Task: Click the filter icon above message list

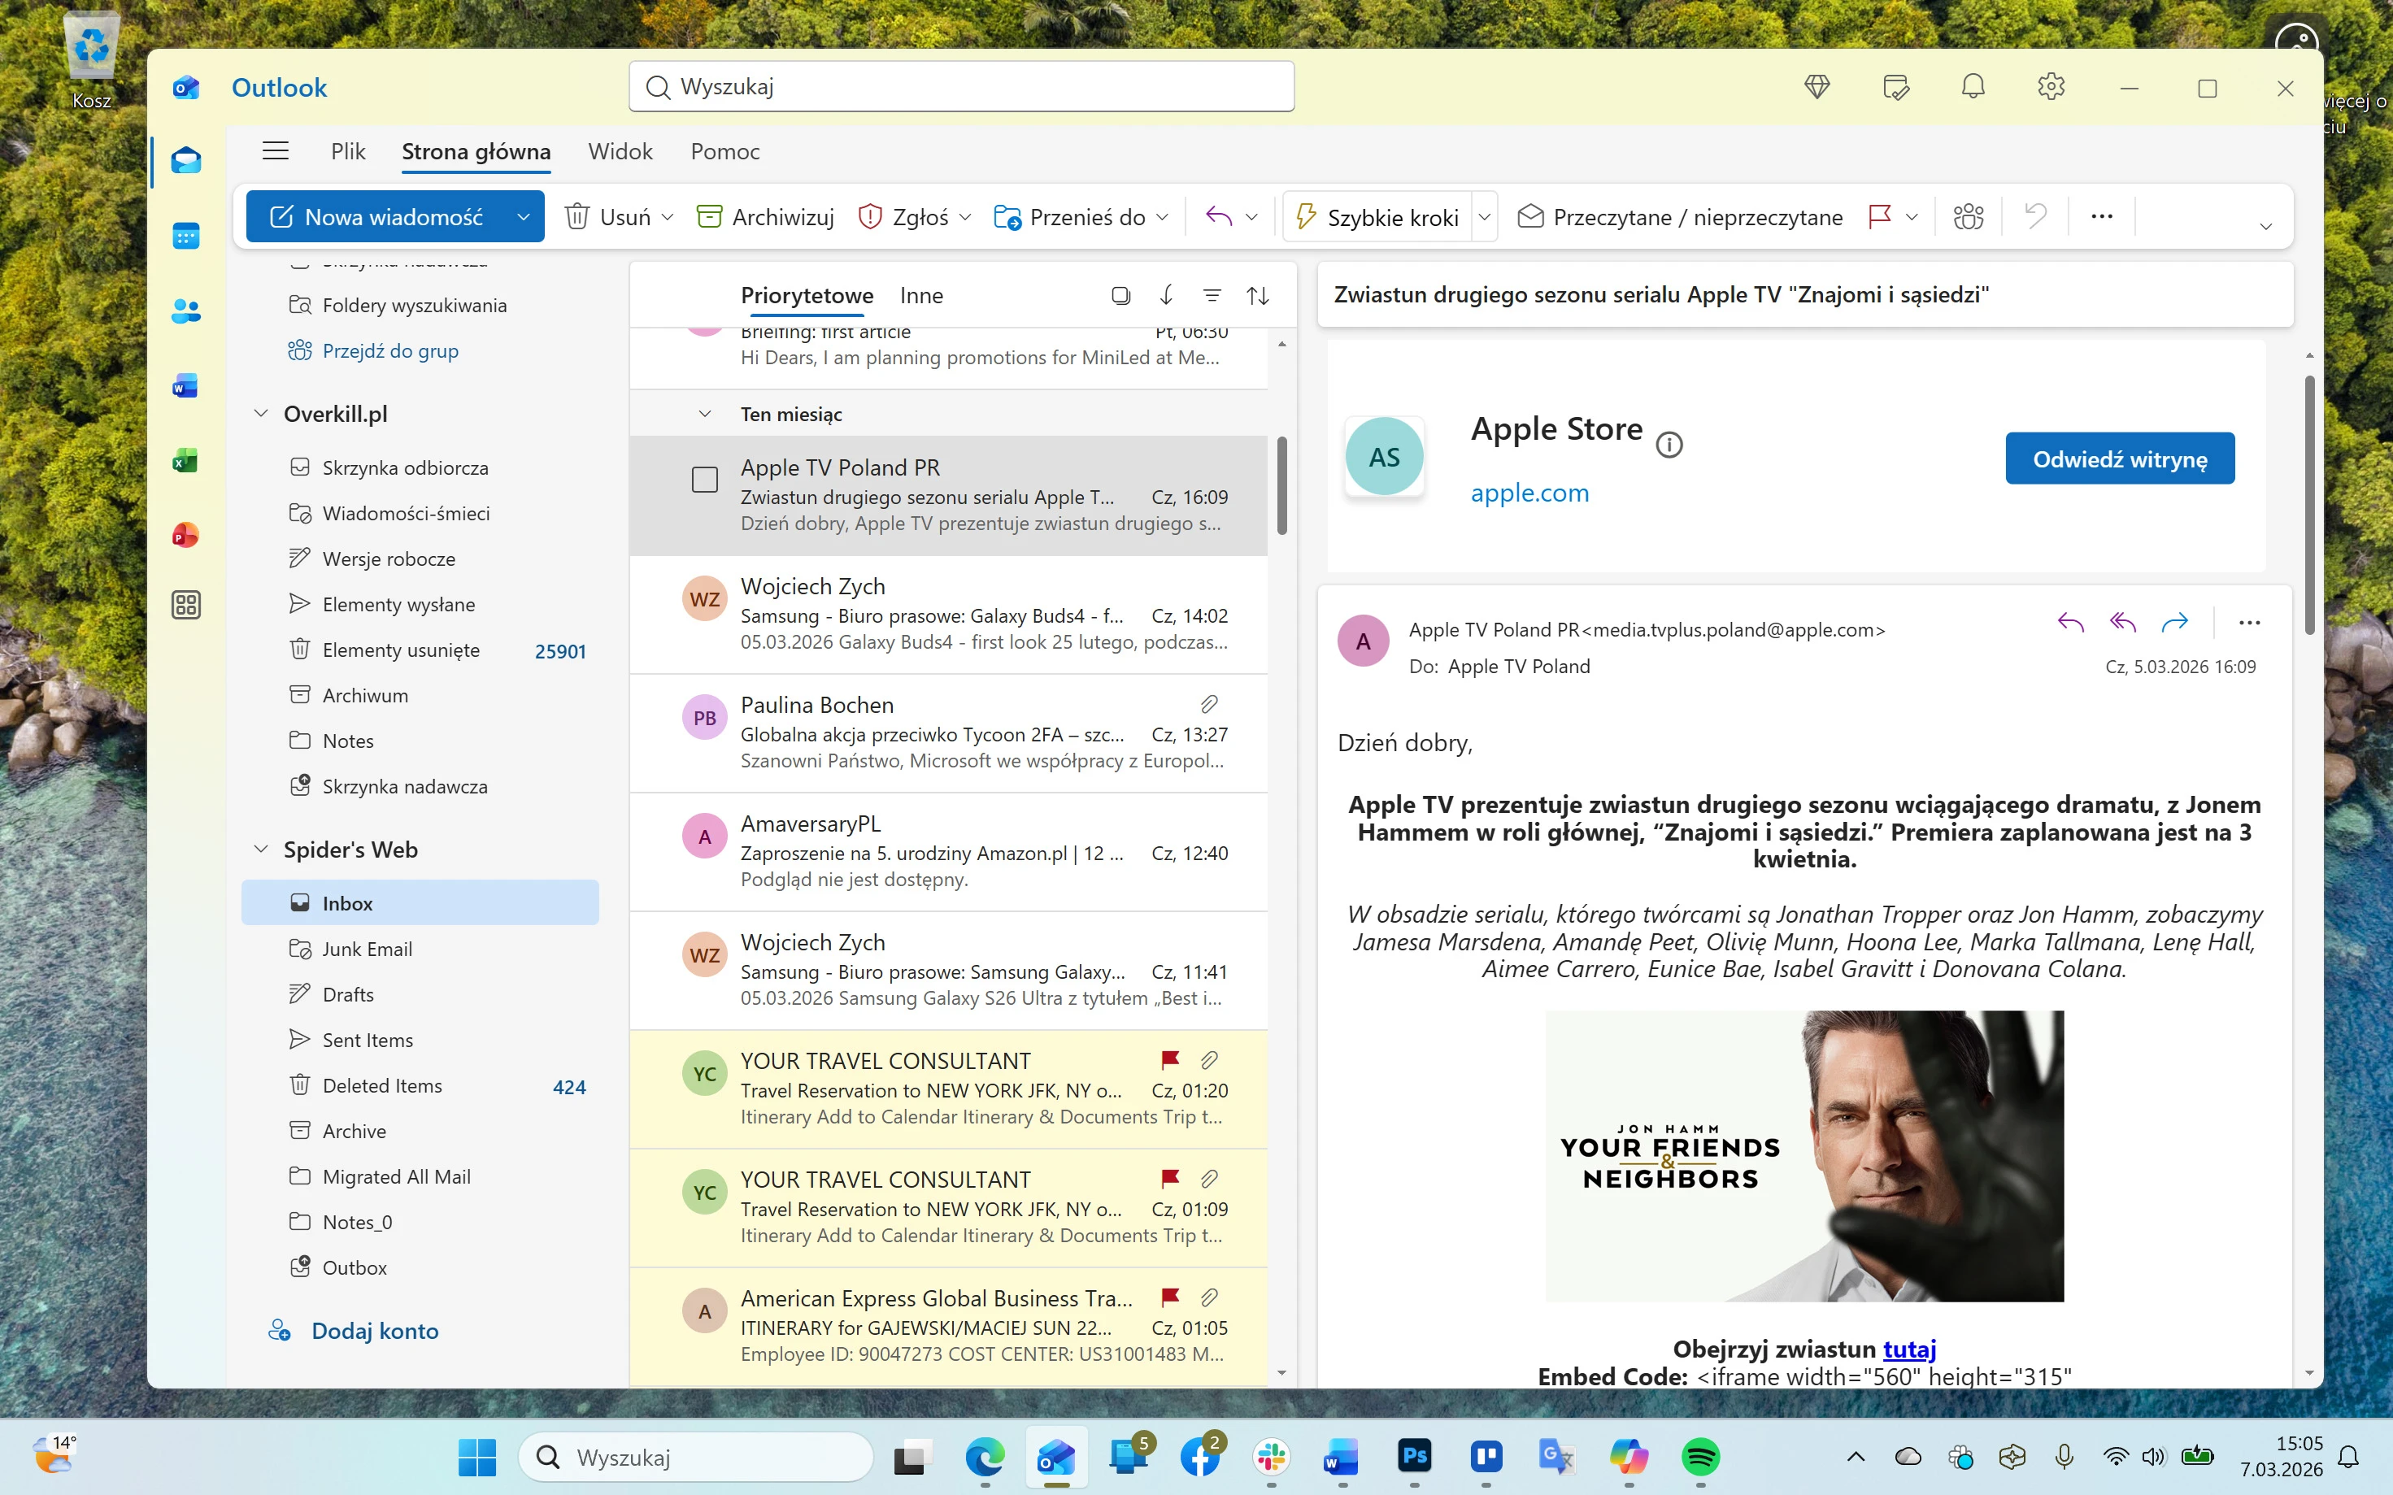Action: point(1212,296)
